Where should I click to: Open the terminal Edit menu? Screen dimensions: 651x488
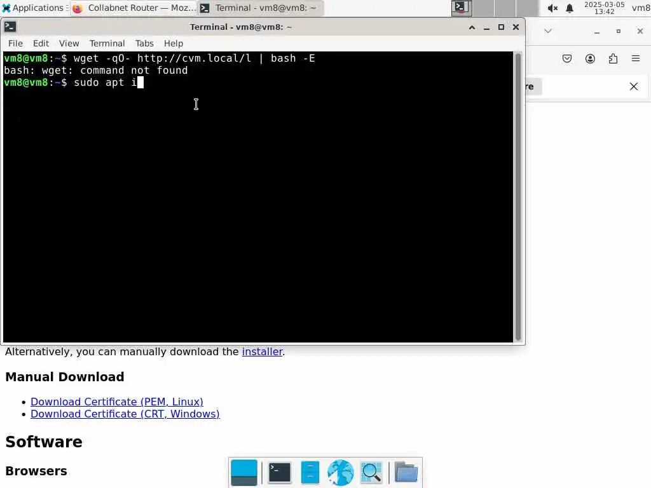tap(41, 43)
